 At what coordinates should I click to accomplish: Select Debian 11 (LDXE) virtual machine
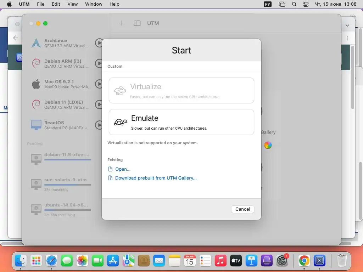point(61,104)
